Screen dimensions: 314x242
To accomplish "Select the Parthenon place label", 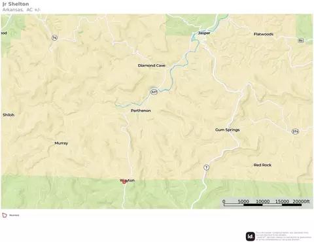I will (141, 111).
